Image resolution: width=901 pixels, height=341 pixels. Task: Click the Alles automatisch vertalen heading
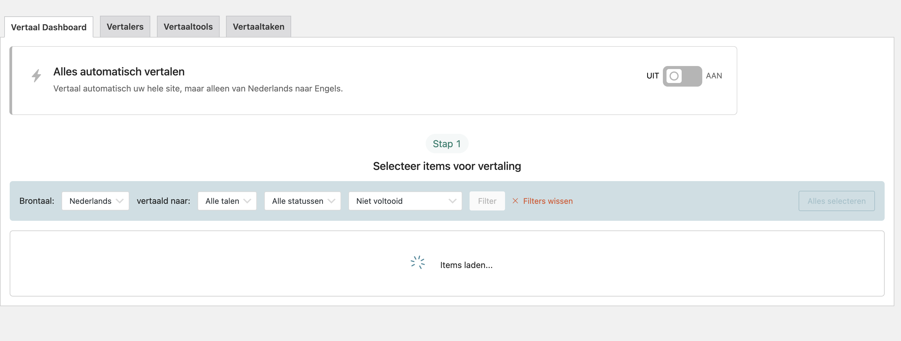coord(119,71)
